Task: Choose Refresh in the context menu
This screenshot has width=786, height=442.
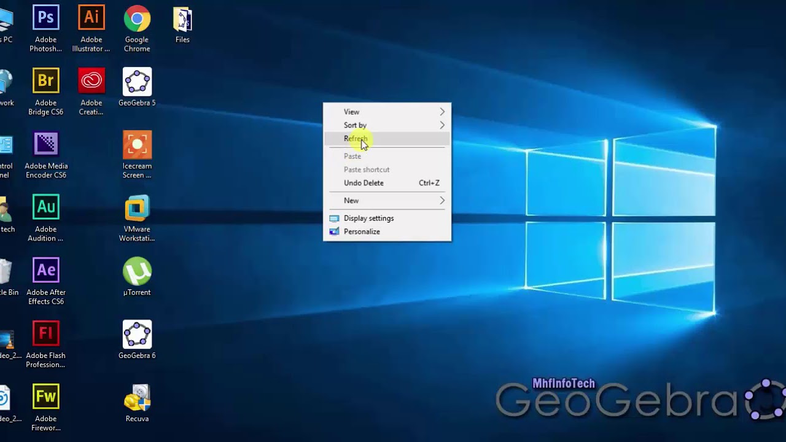Action: click(x=387, y=139)
